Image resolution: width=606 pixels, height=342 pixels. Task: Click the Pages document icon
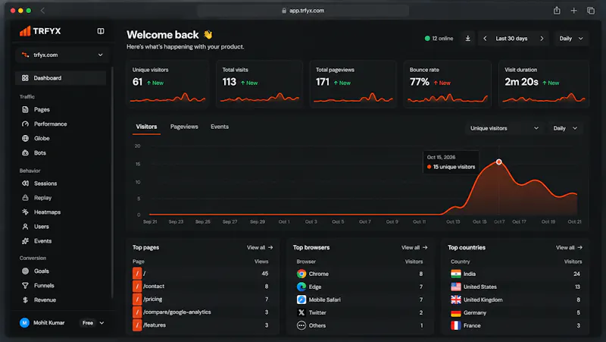point(25,109)
